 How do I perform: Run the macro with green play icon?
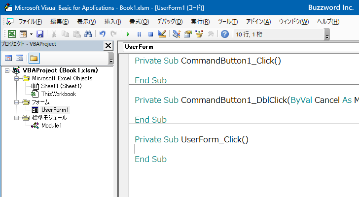point(128,34)
